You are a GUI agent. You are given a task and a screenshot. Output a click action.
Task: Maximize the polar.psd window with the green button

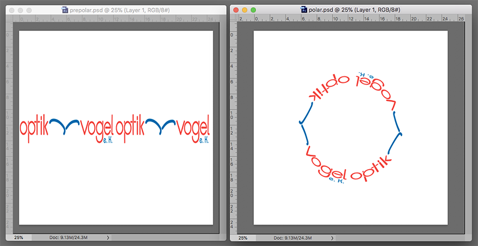pyautogui.click(x=253, y=10)
